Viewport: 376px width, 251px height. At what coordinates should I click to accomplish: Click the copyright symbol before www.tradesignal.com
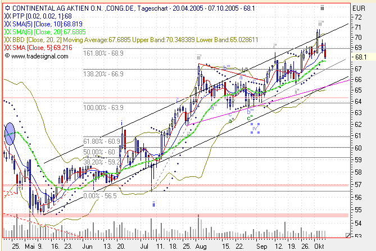tap(7, 56)
